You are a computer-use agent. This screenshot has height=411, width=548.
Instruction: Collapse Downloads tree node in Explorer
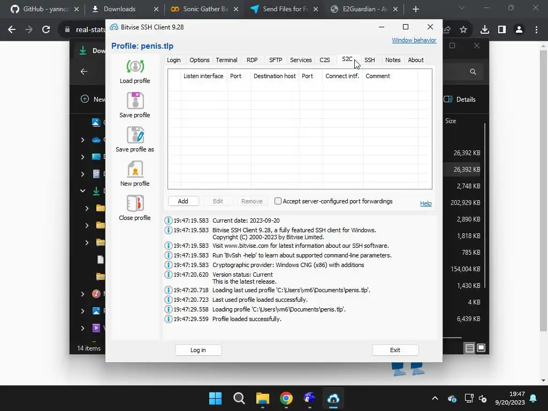(x=82, y=191)
